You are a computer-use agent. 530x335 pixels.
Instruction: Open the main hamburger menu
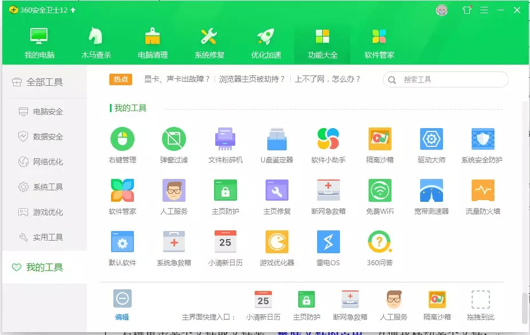484,10
